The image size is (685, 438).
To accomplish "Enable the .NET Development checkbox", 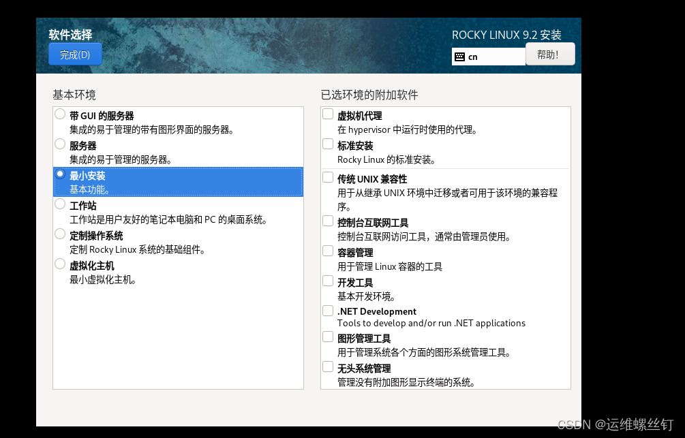I will [x=328, y=311].
